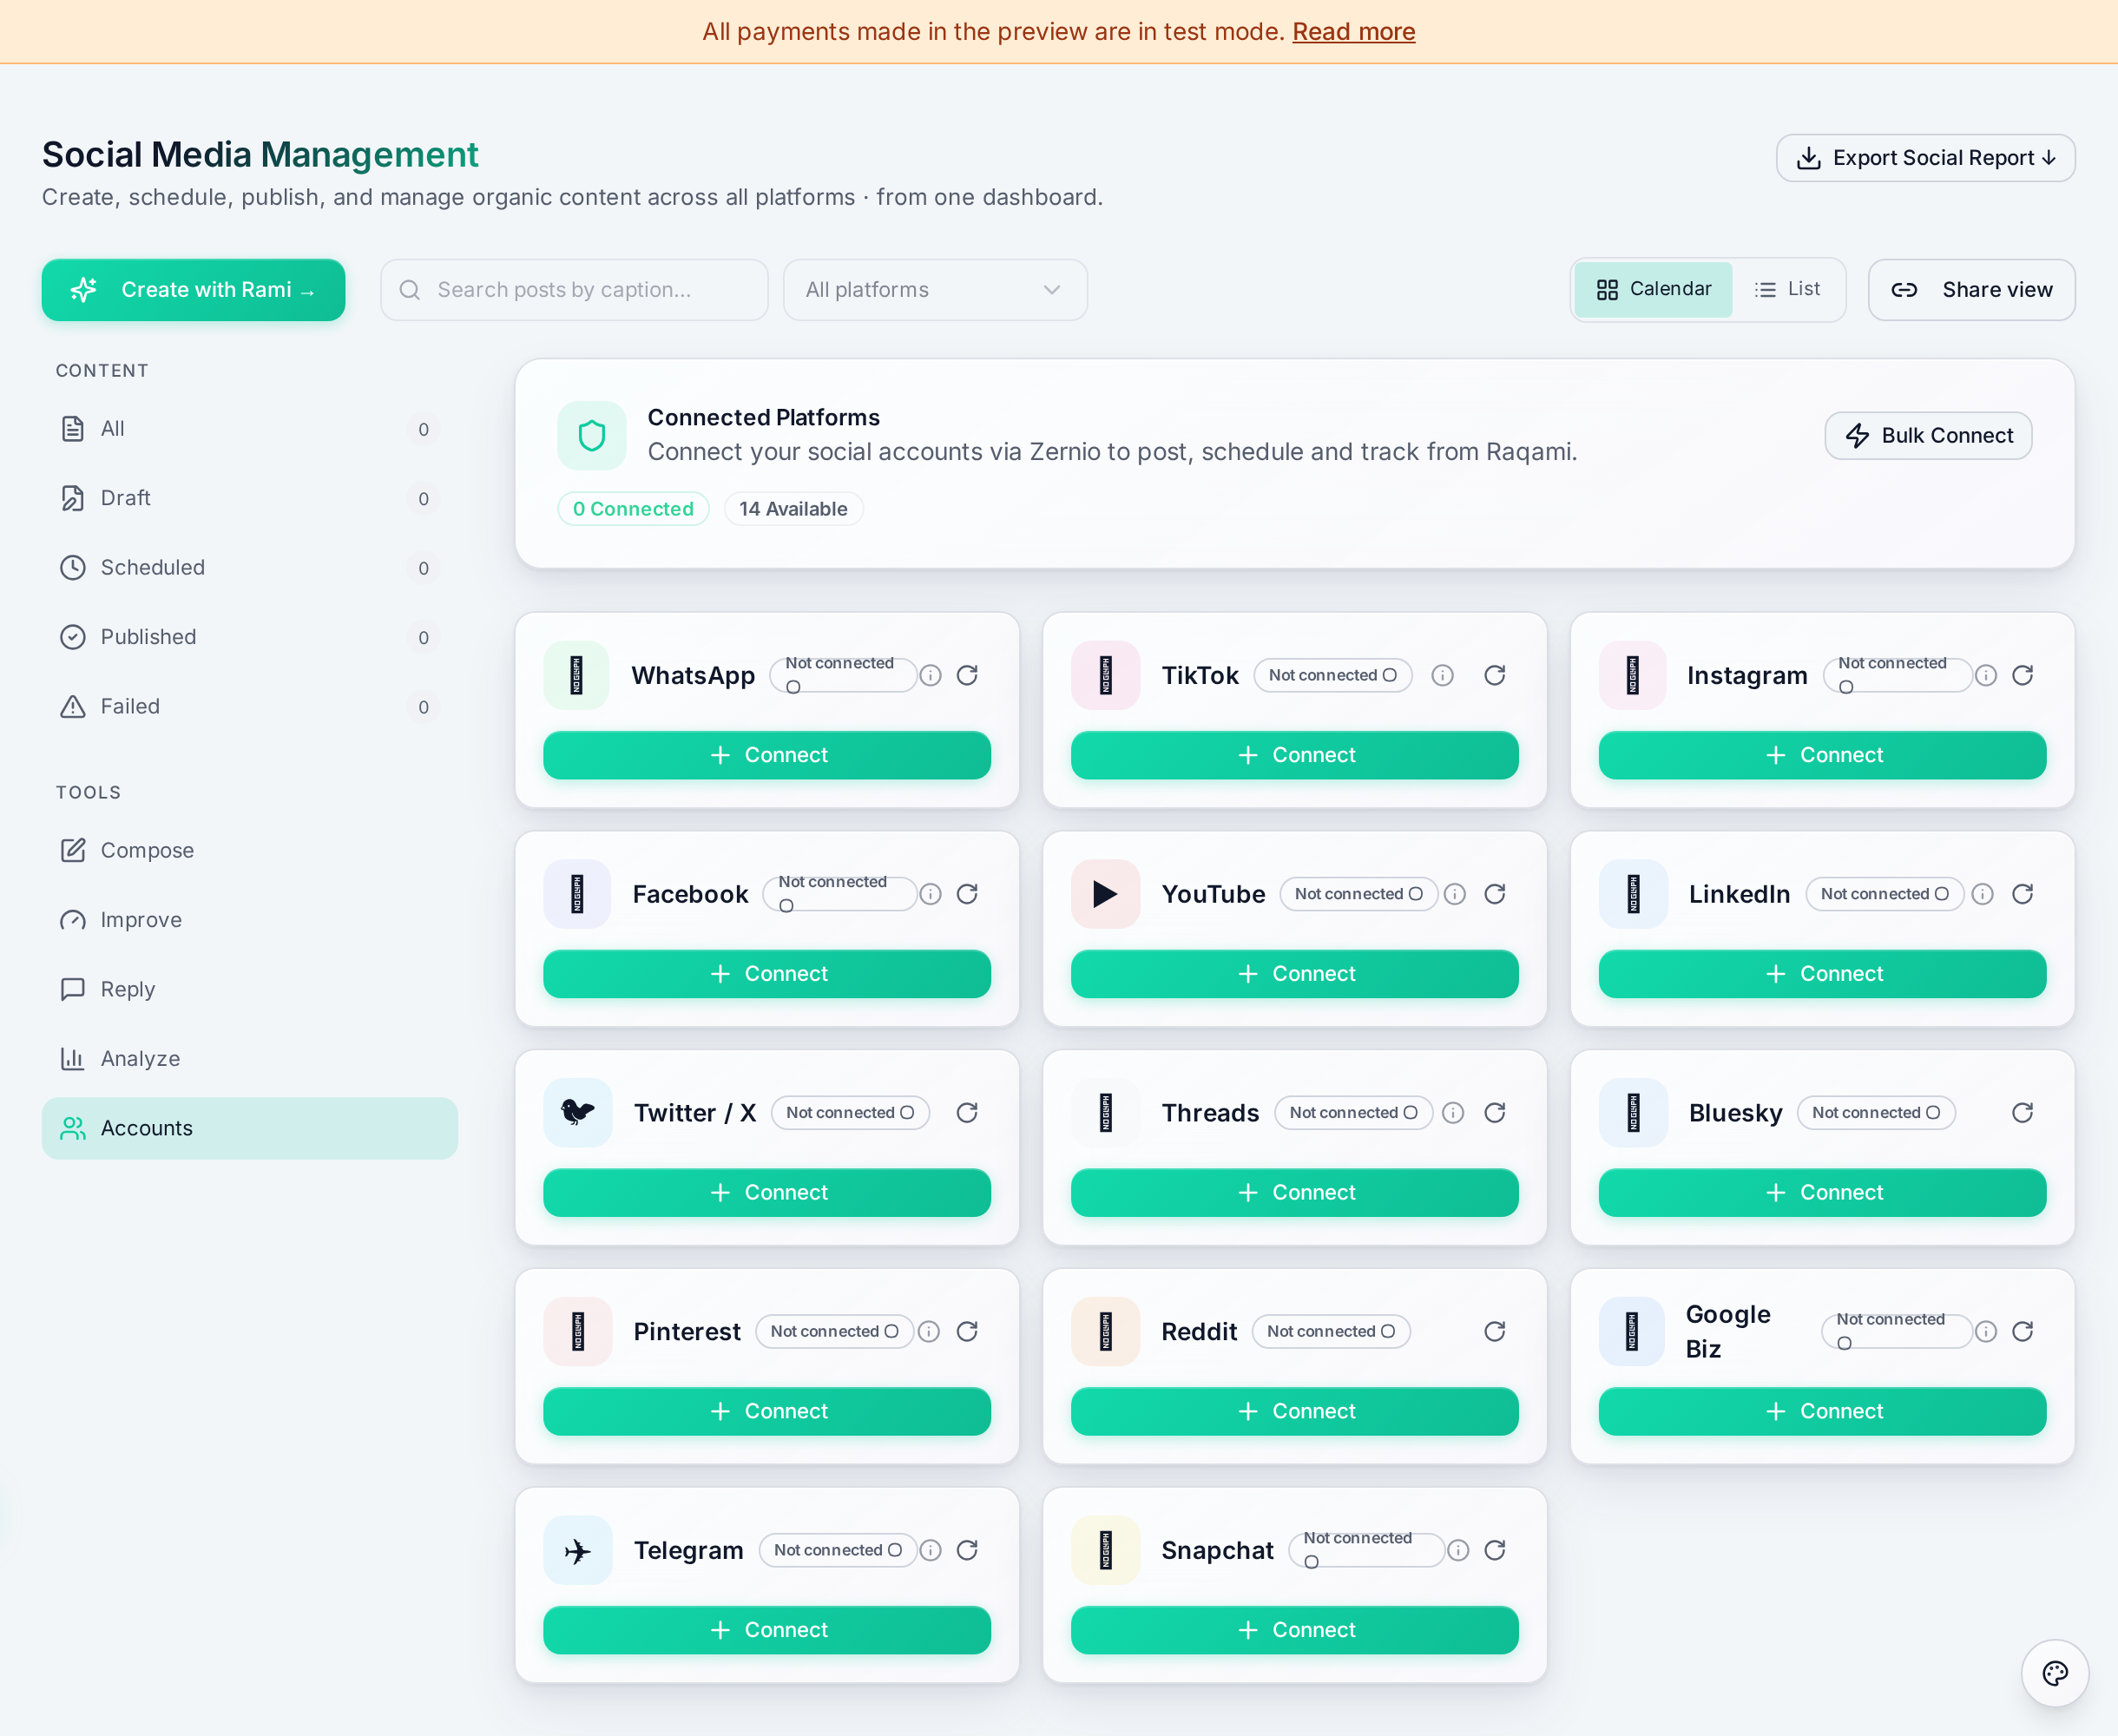The width and height of the screenshot is (2118, 1736).
Task: Refresh the LinkedIn connection status
Action: point(2022,894)
